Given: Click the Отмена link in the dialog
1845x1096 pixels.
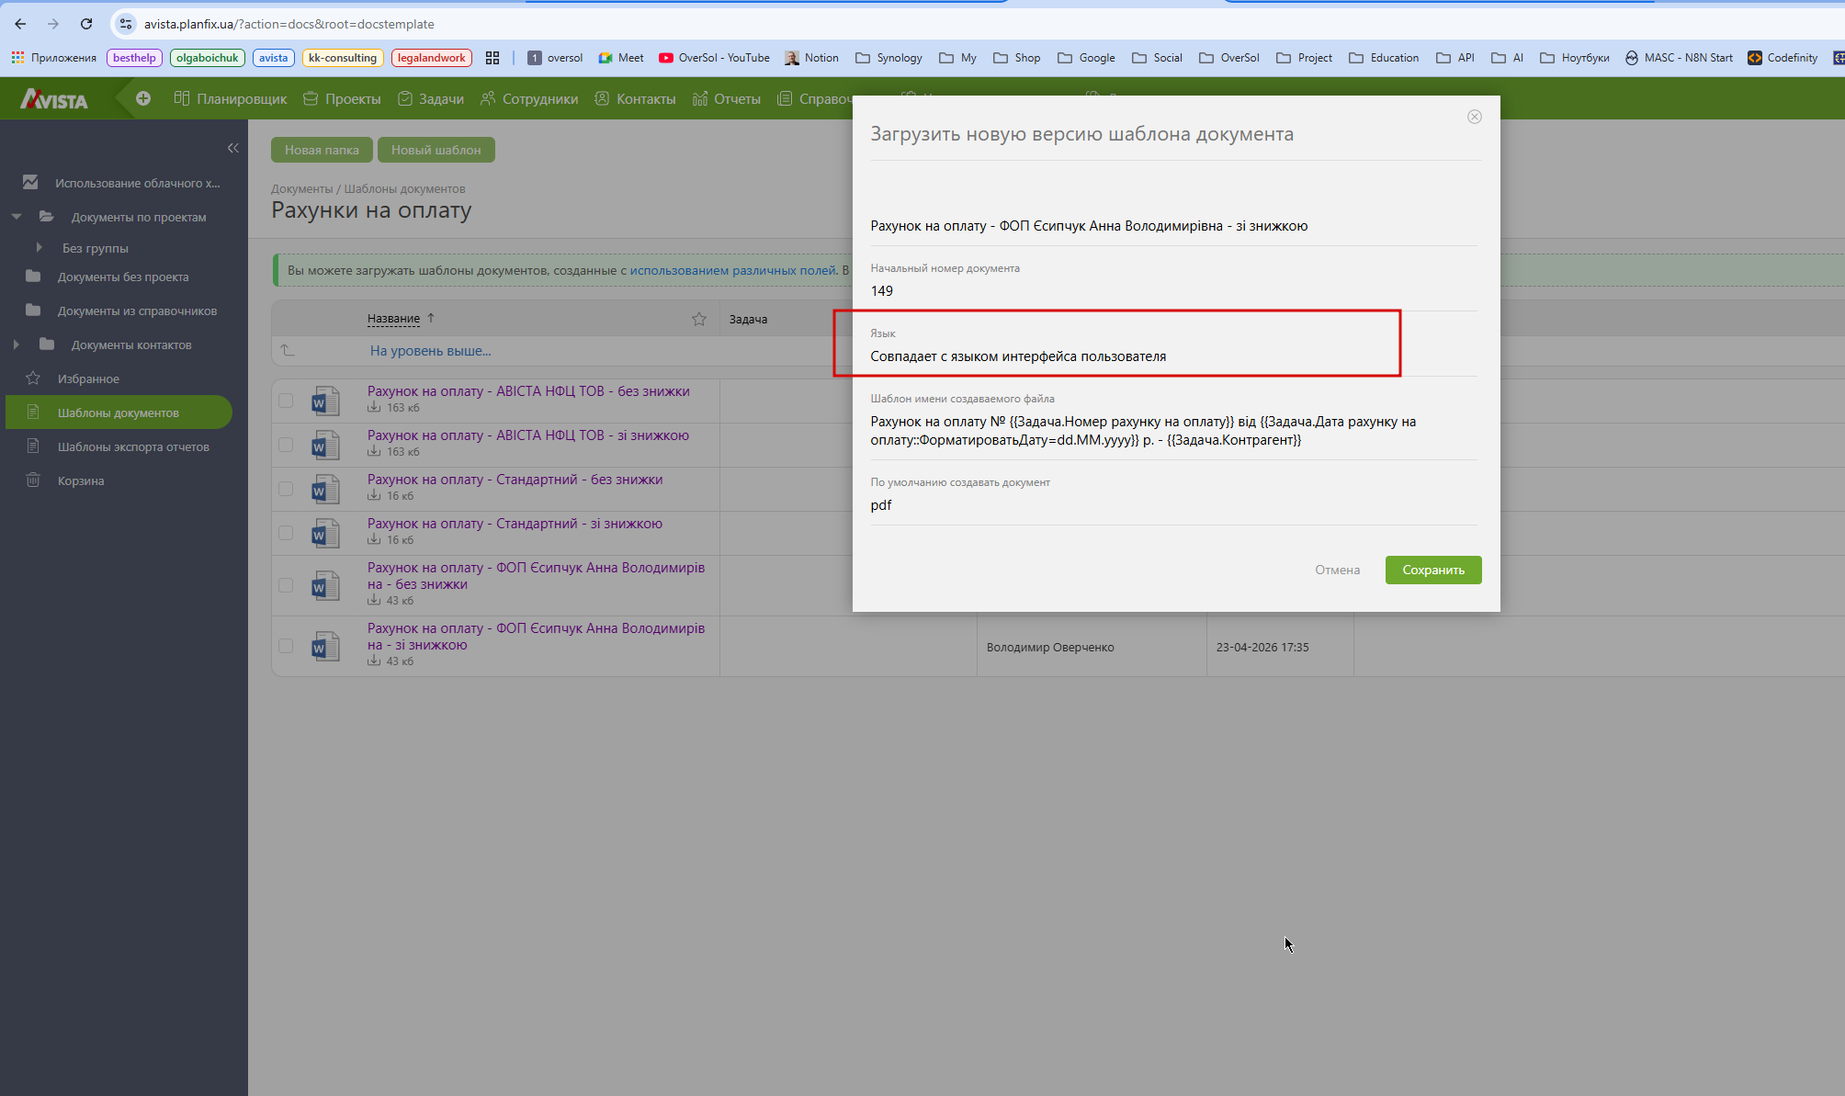Looking at the screenshot, I should coord(1337,570).
